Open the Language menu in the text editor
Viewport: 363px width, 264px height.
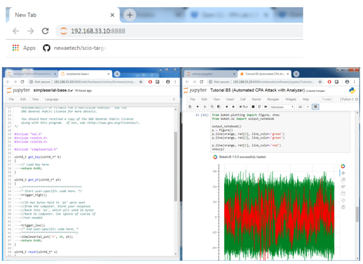51,99
